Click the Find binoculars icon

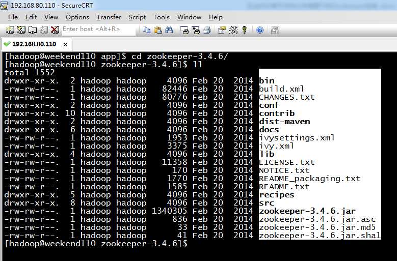click(169, 30)
